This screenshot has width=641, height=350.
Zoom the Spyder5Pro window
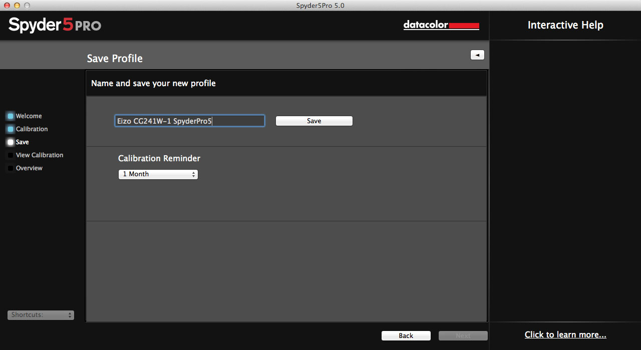(x=27, y=6)
